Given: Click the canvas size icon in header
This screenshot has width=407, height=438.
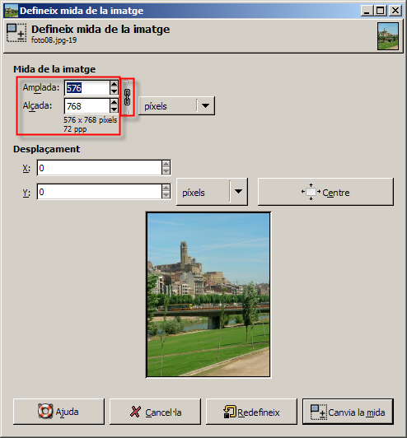Looking at the screenshot, I should click(16, 33).
